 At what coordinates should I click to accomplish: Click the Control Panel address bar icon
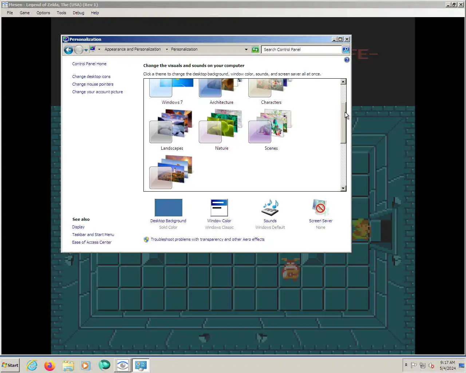tap(92, 49)
